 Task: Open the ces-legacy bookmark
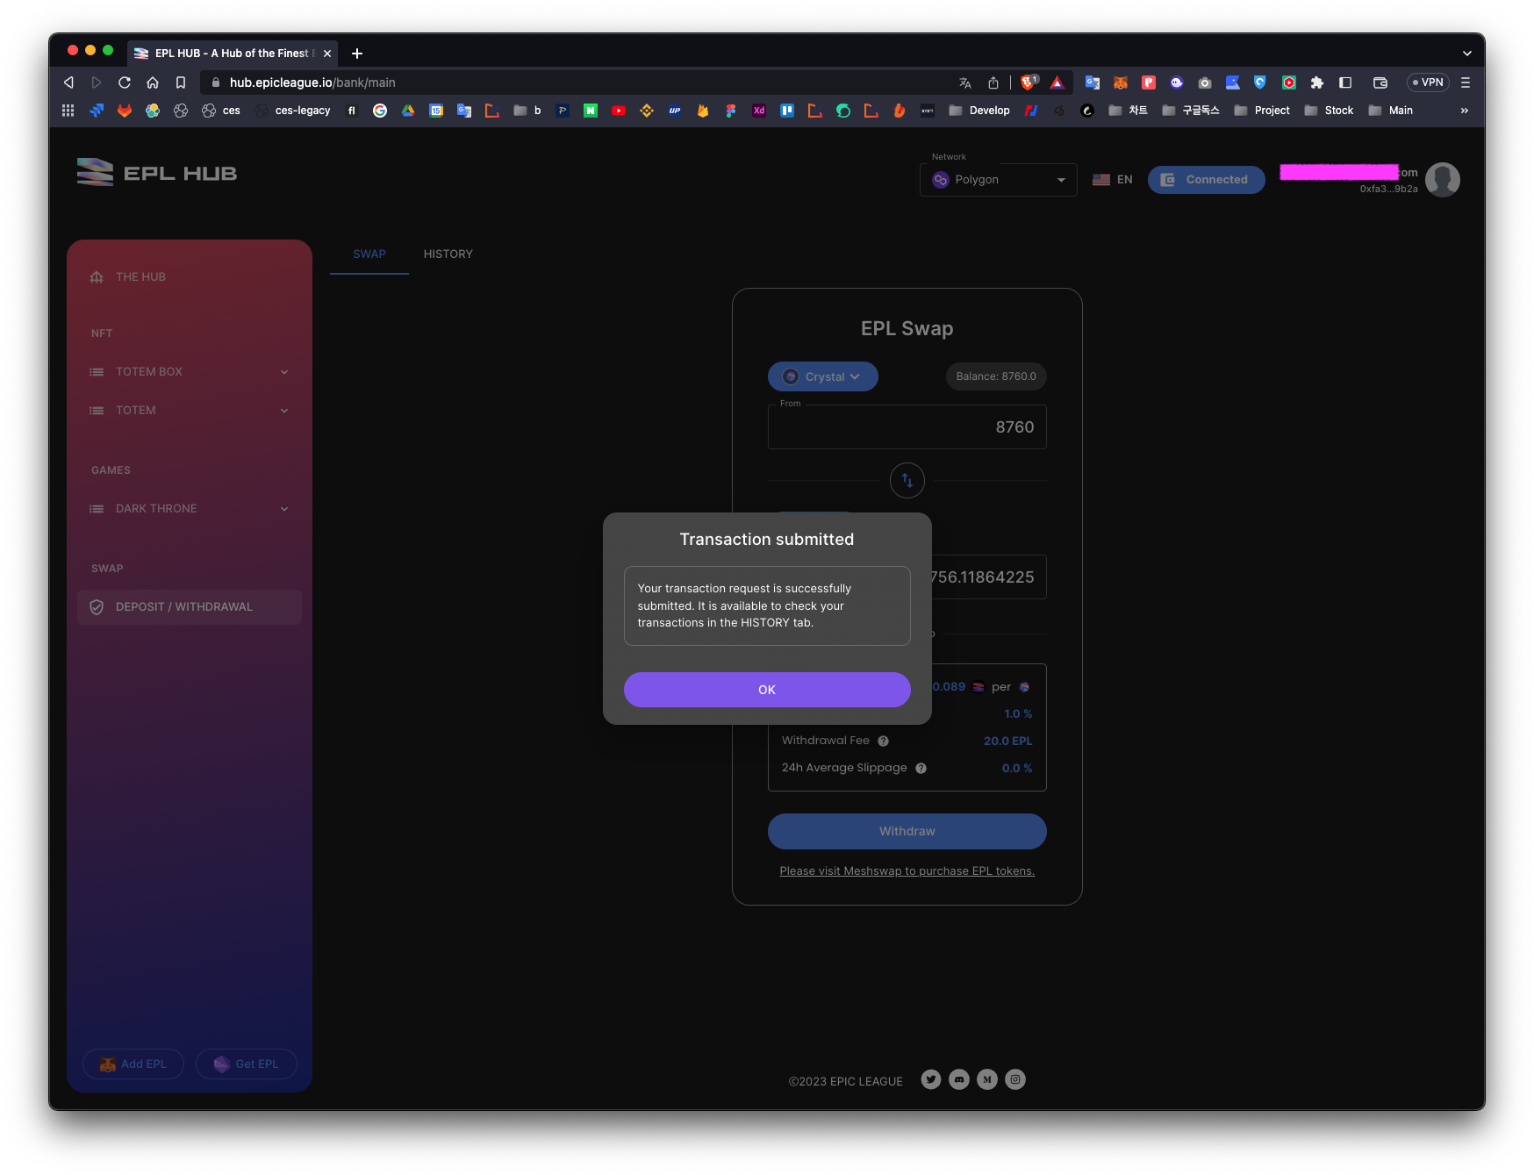click(294, 111)
